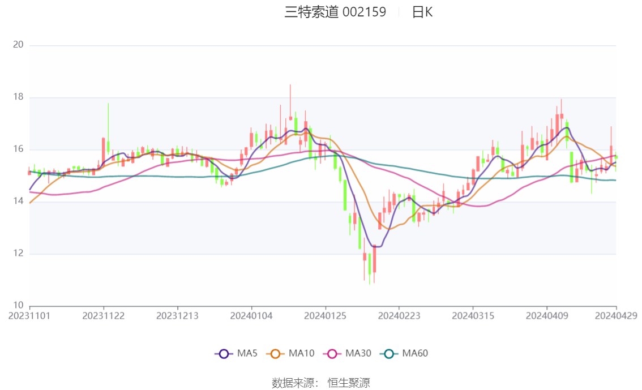642x390 pixels.
Task: Toggle the MA5 legend circle icon
Action: coord(224,354)
